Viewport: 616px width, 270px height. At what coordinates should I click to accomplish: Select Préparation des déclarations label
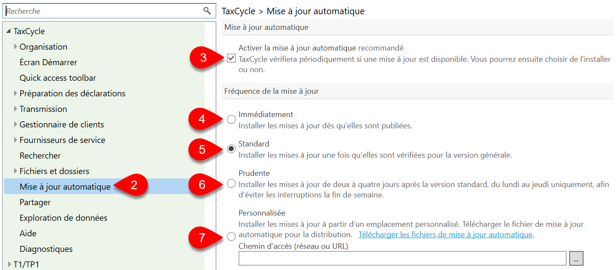pyautogui.click(x=73, y=93)
